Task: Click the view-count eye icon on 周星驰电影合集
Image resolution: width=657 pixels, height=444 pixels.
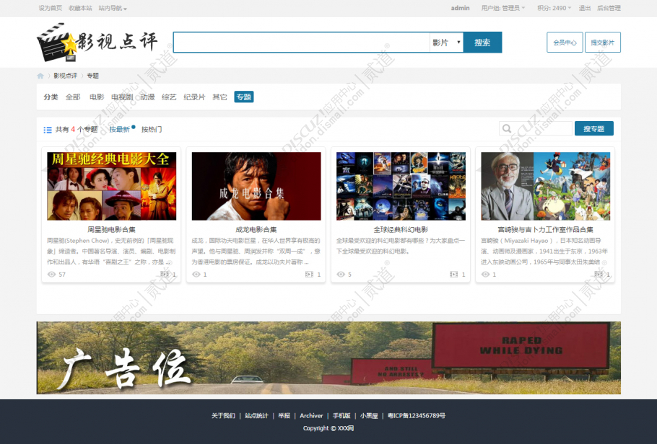Action: 51,275
